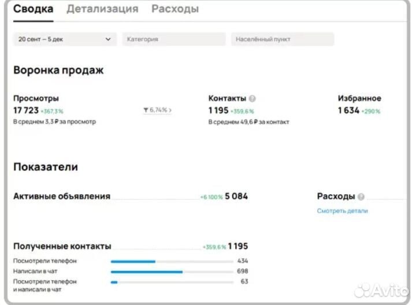Image resolution: width=416 pixels, height=305 pixels.
Task: Switch to the Расходы tab
Action: pos(175,9)
